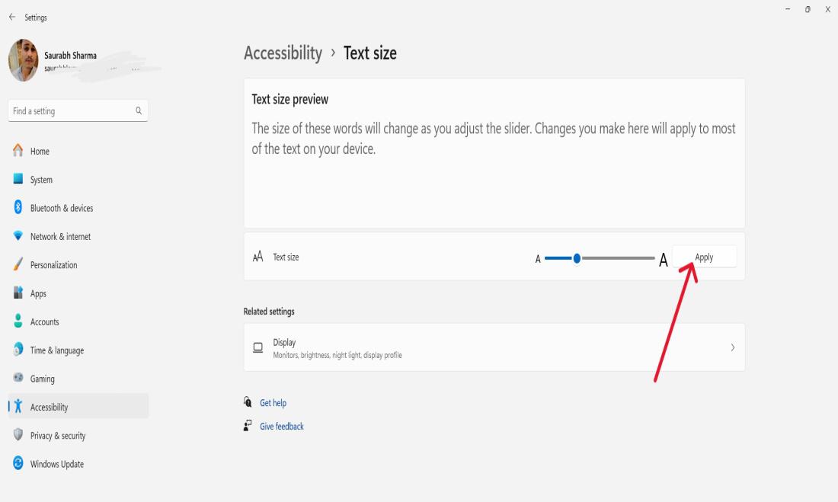The width and height of the screenshot is (838, 502).
Task: Click the Accessibility breadcrumb link
Action: click(x=283, y=53)
